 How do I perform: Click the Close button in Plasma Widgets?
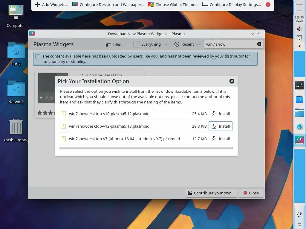(x=251, y=193)
